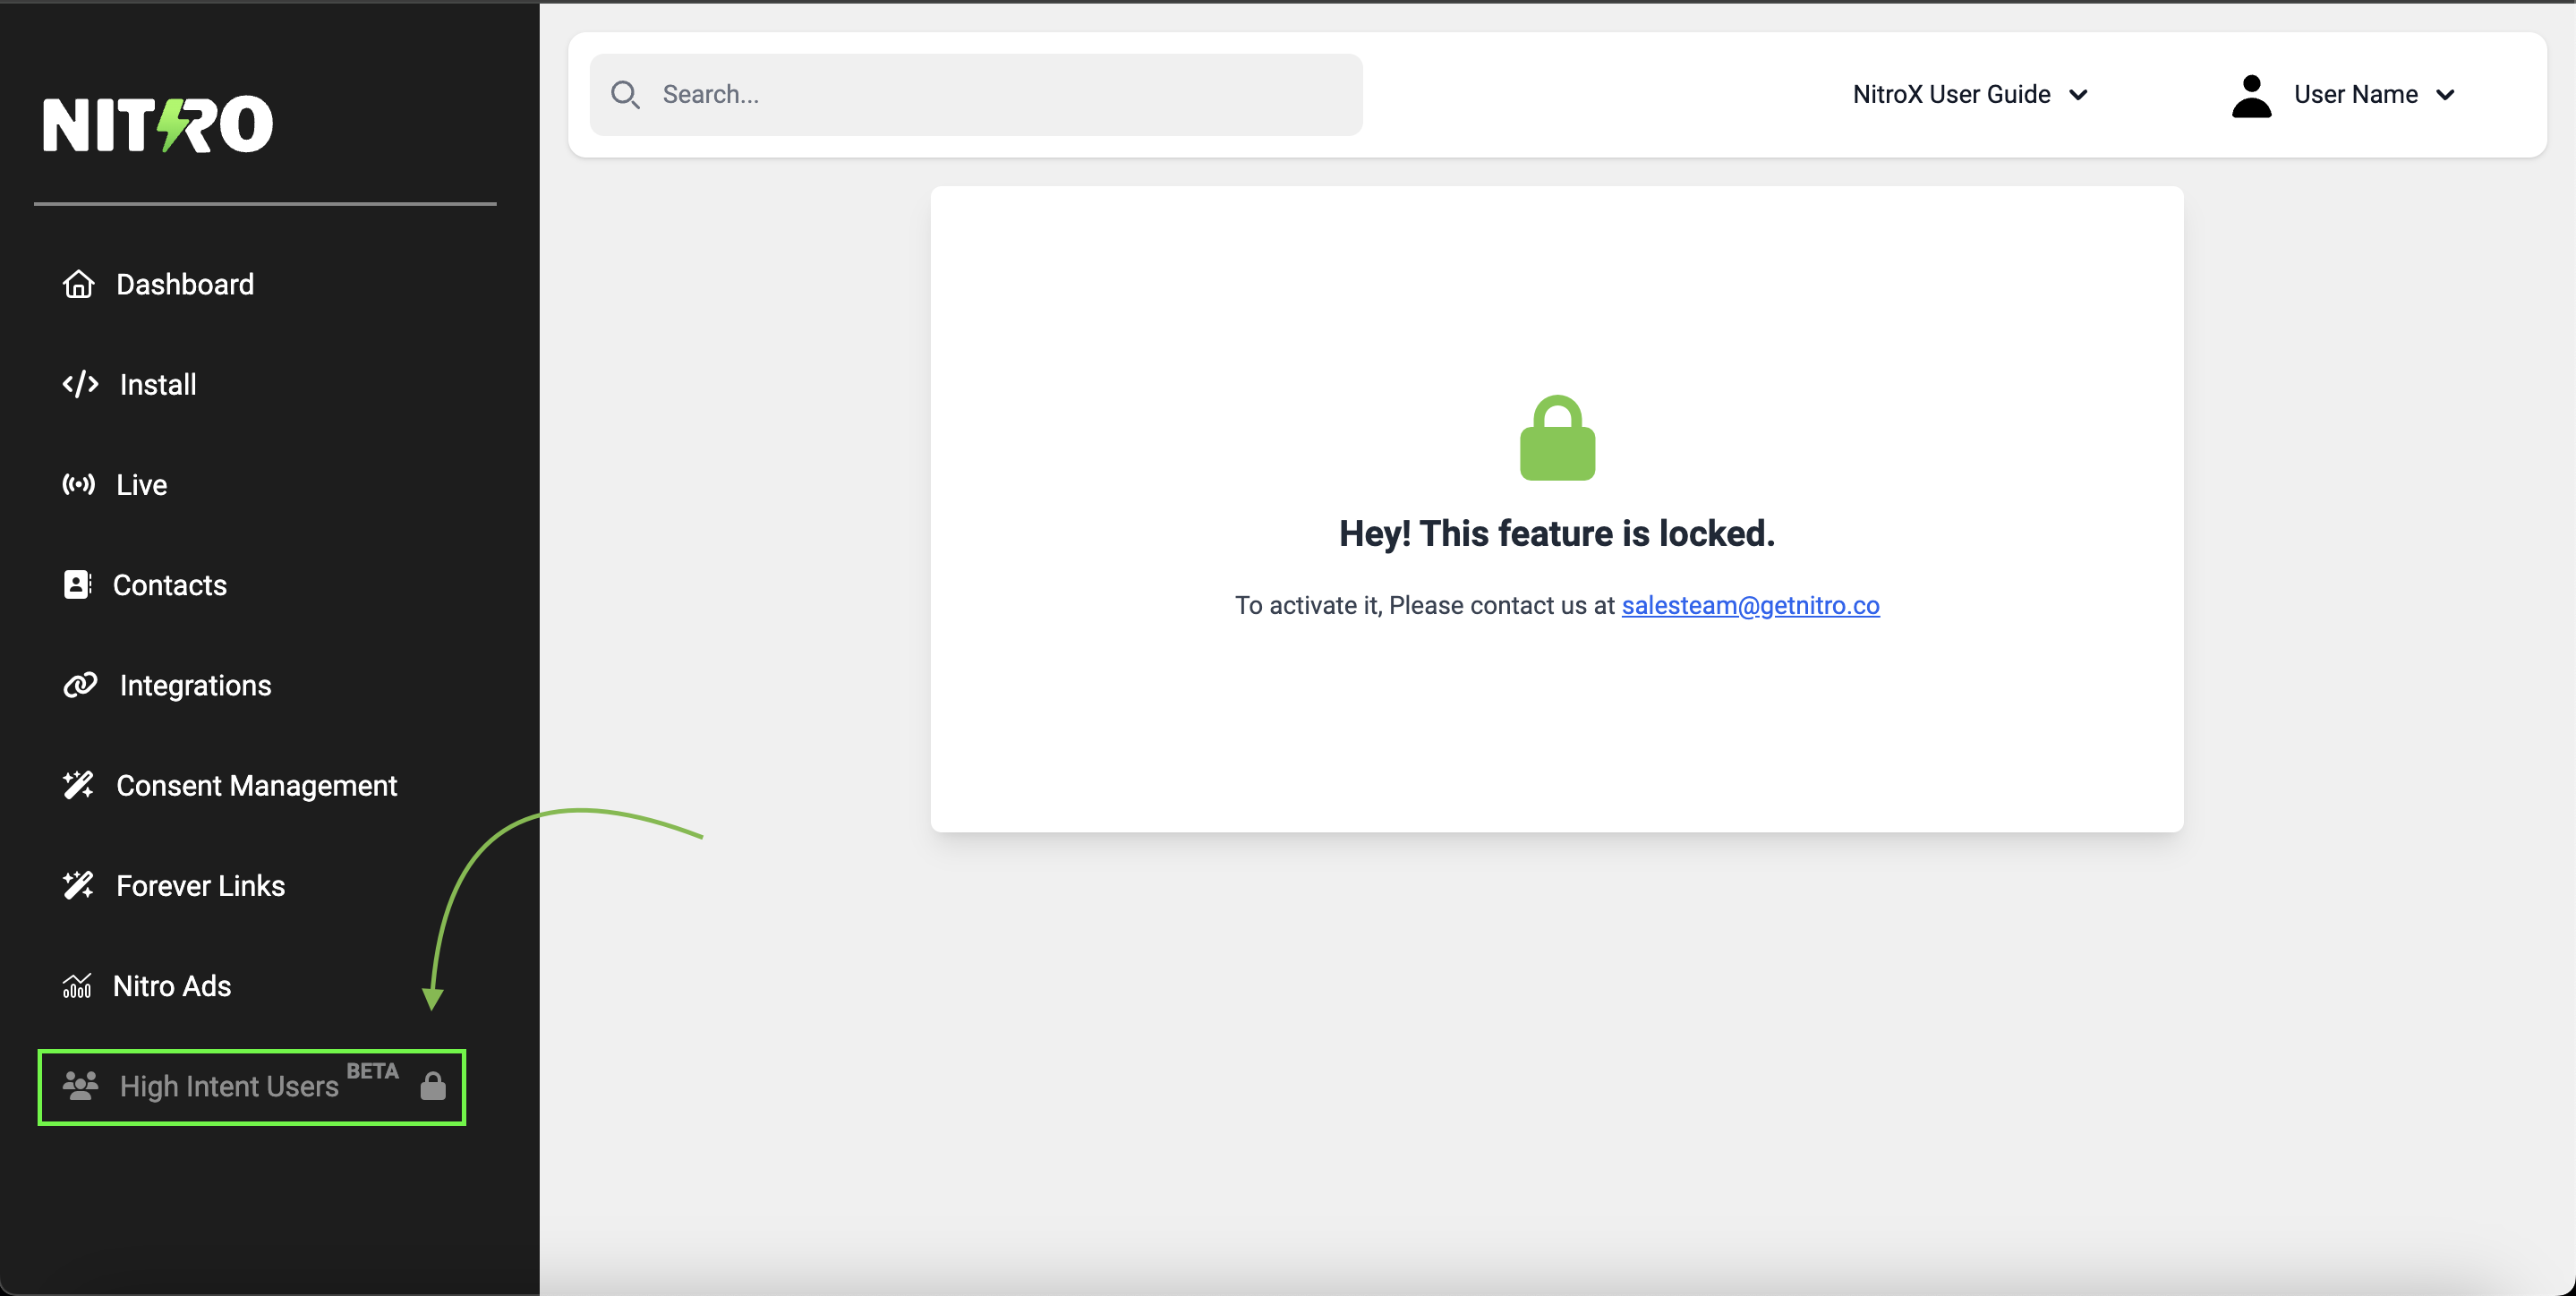Click the large green lock icon
This screenshot has height=1296, width=2576.
(x=1557, y=438)
